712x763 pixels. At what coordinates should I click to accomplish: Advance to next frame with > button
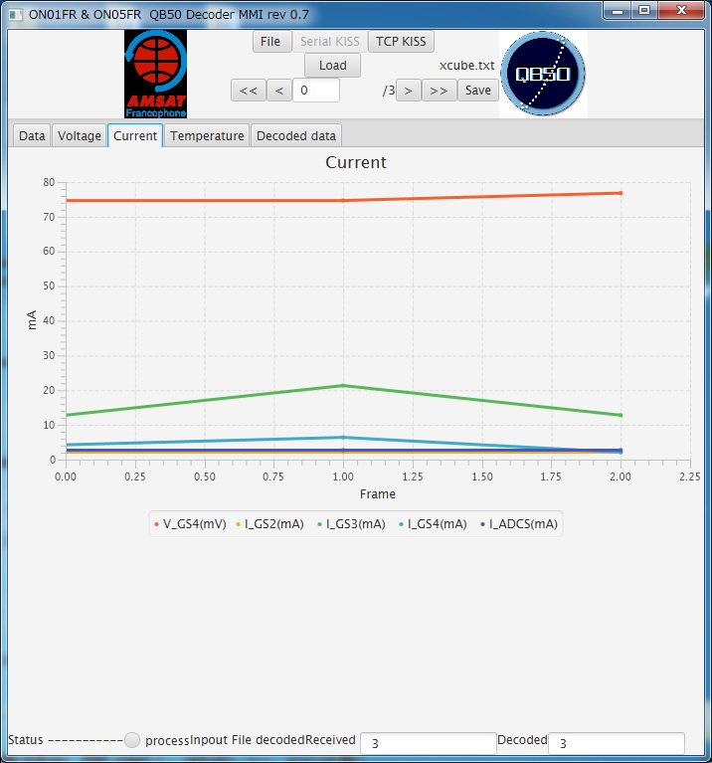tap(408, 91)
